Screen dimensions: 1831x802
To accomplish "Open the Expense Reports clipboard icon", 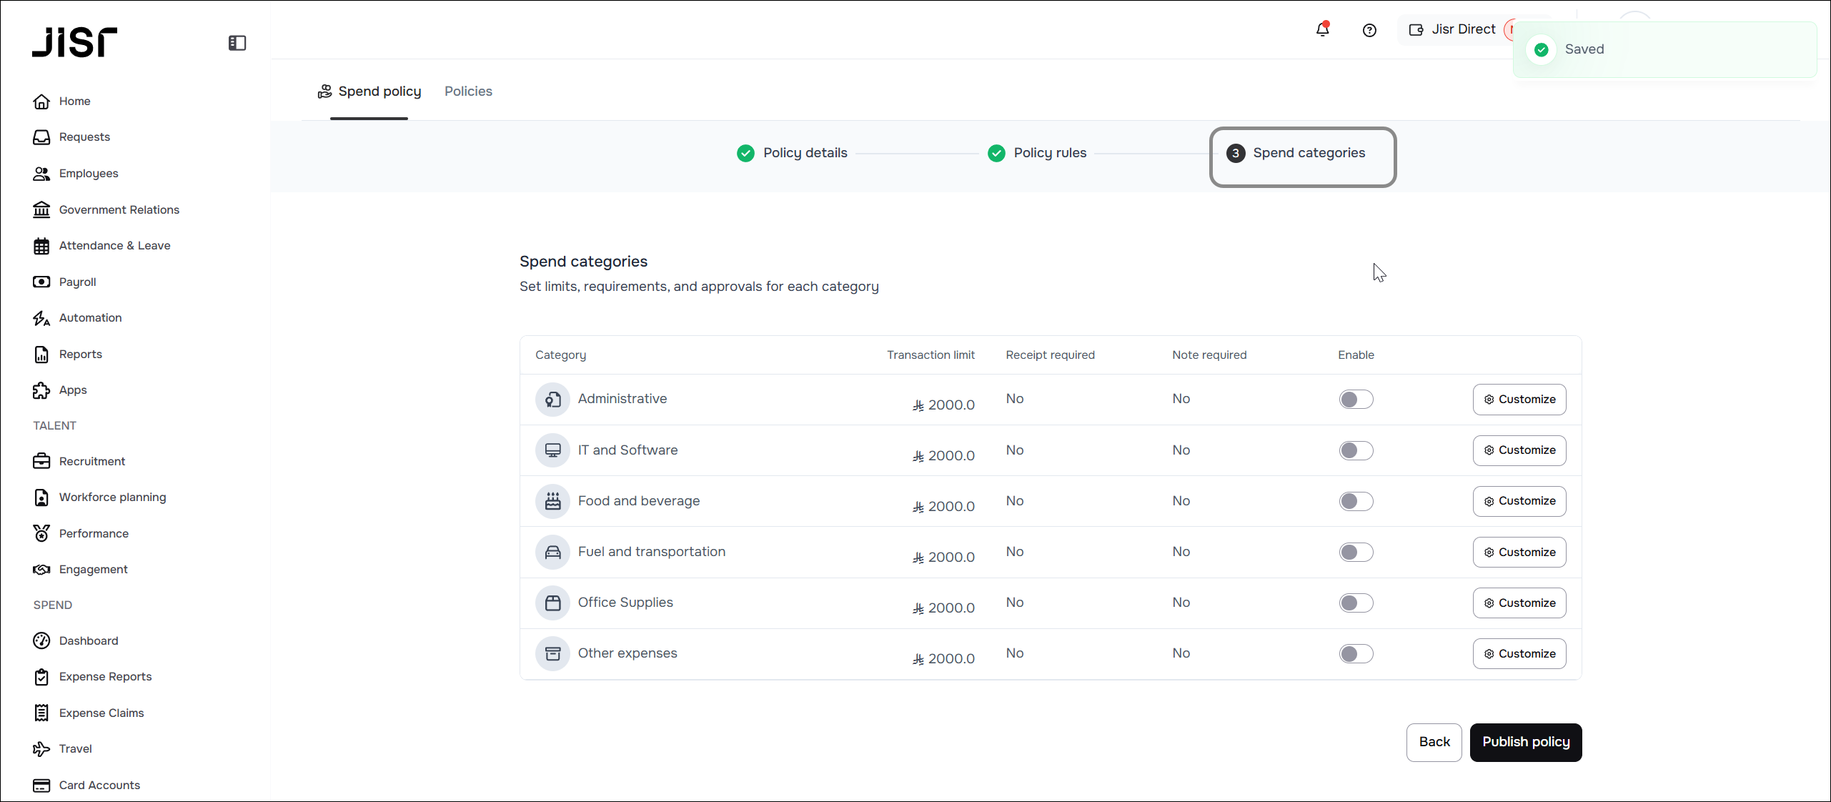I will pos(41,677).
